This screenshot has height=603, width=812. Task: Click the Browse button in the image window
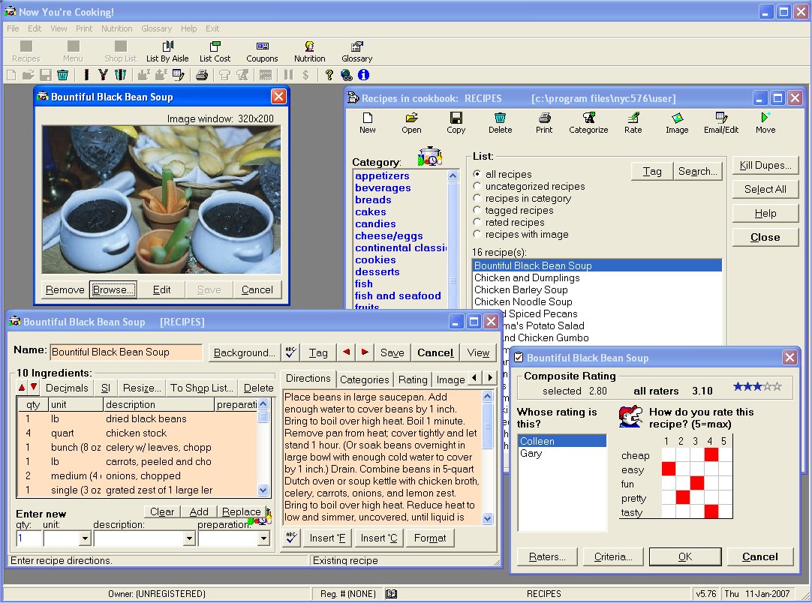[113, 289]
